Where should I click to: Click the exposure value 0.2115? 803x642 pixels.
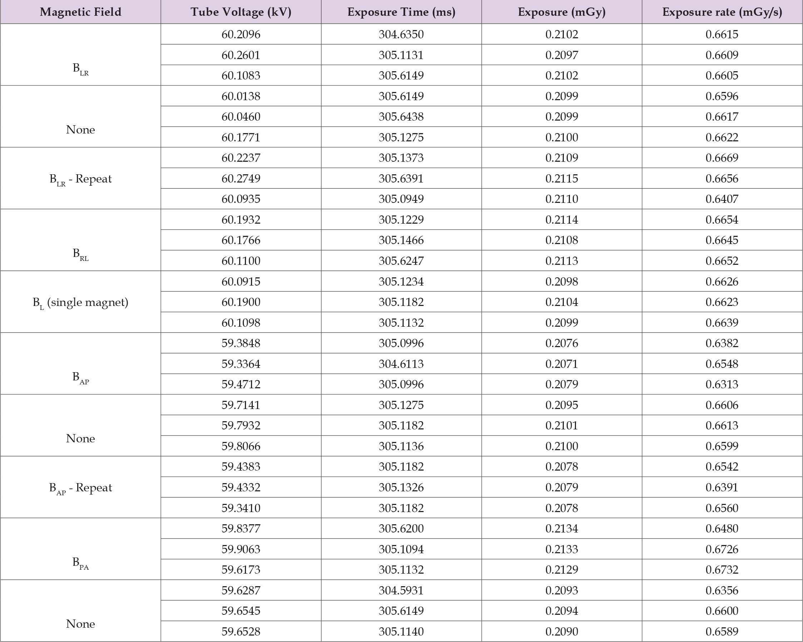[x=561, y=178]
